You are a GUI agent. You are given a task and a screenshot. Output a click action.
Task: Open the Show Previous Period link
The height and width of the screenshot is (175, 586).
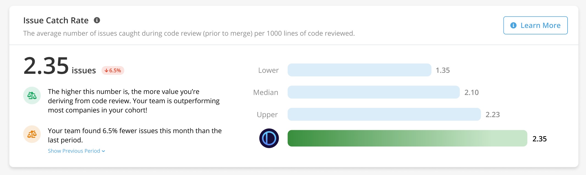[74, 151]
